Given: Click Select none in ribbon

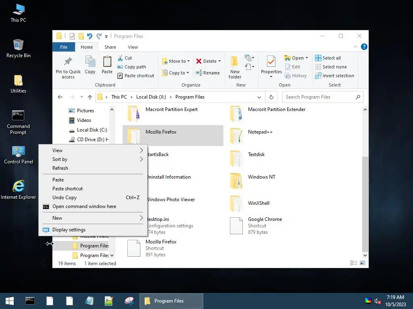Looking at the screenshot, I should coord(331,67).
